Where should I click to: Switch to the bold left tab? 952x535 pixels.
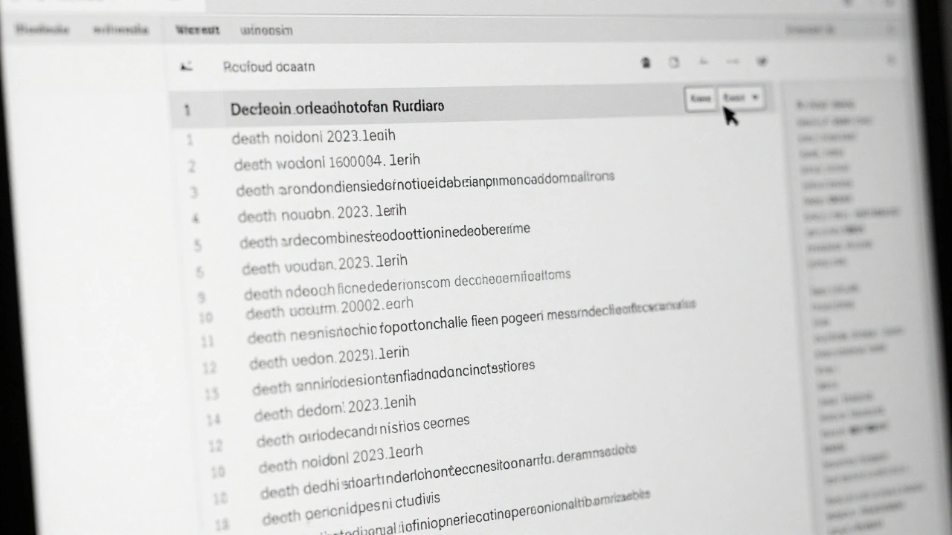(197, 30)
